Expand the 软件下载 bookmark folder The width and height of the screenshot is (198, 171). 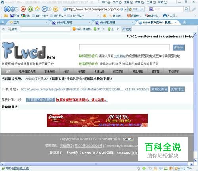[40, 16]
